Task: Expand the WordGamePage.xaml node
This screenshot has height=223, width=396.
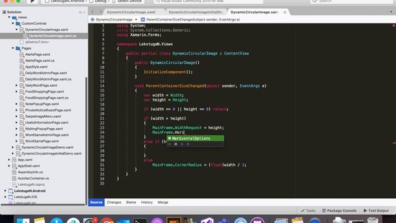Action: (x=17, y=141)
